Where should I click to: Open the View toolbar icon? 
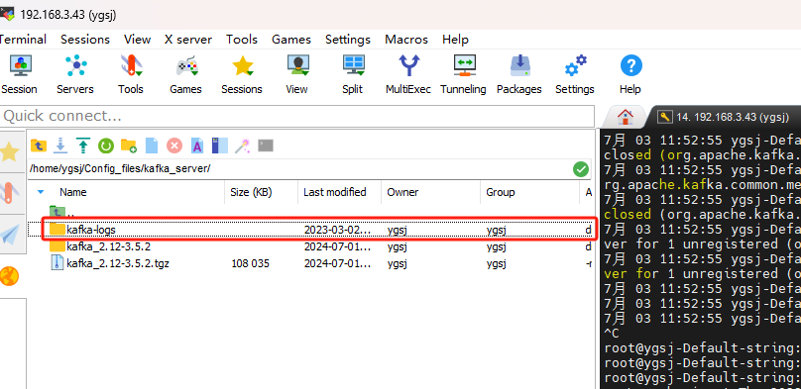coord(296,74)
